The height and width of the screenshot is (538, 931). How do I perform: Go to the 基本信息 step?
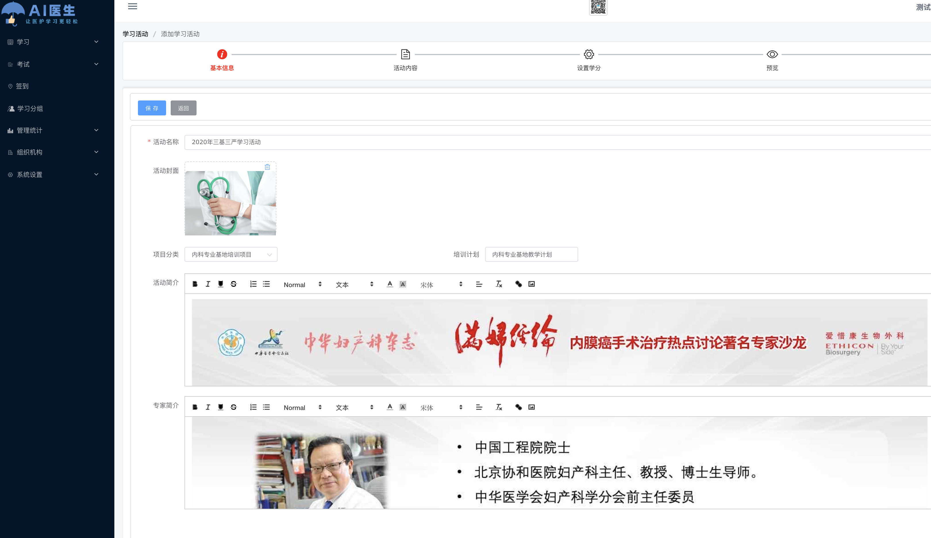pyautogui.click(x=222, y=60)
